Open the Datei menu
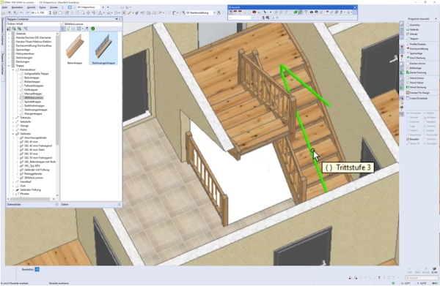Screen dimensions: 440x286 (x=4, y=7)
